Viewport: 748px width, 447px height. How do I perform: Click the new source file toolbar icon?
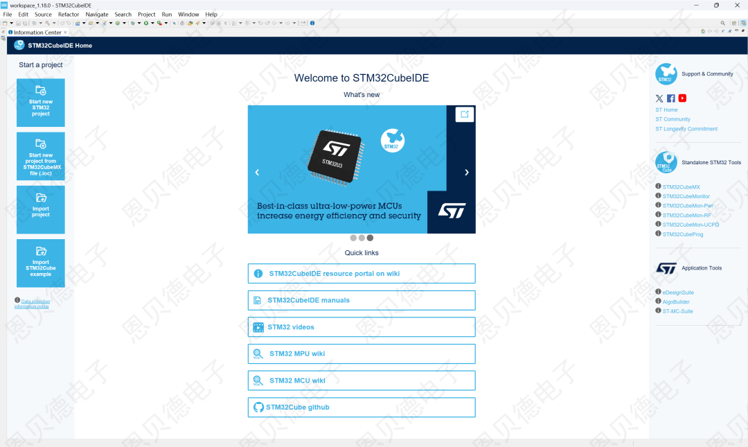(x=105, y=23)
